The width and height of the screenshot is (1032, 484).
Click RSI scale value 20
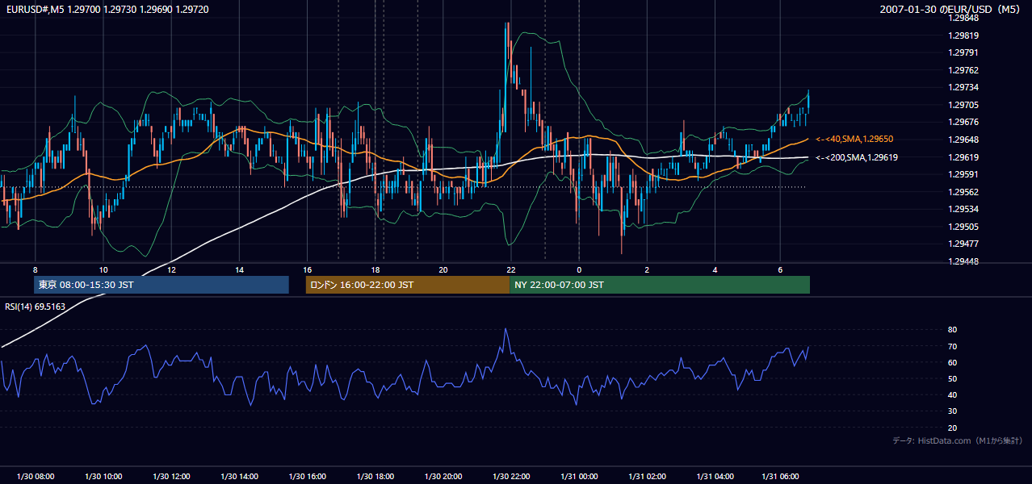pyautogui.click(x=952, y=428)
